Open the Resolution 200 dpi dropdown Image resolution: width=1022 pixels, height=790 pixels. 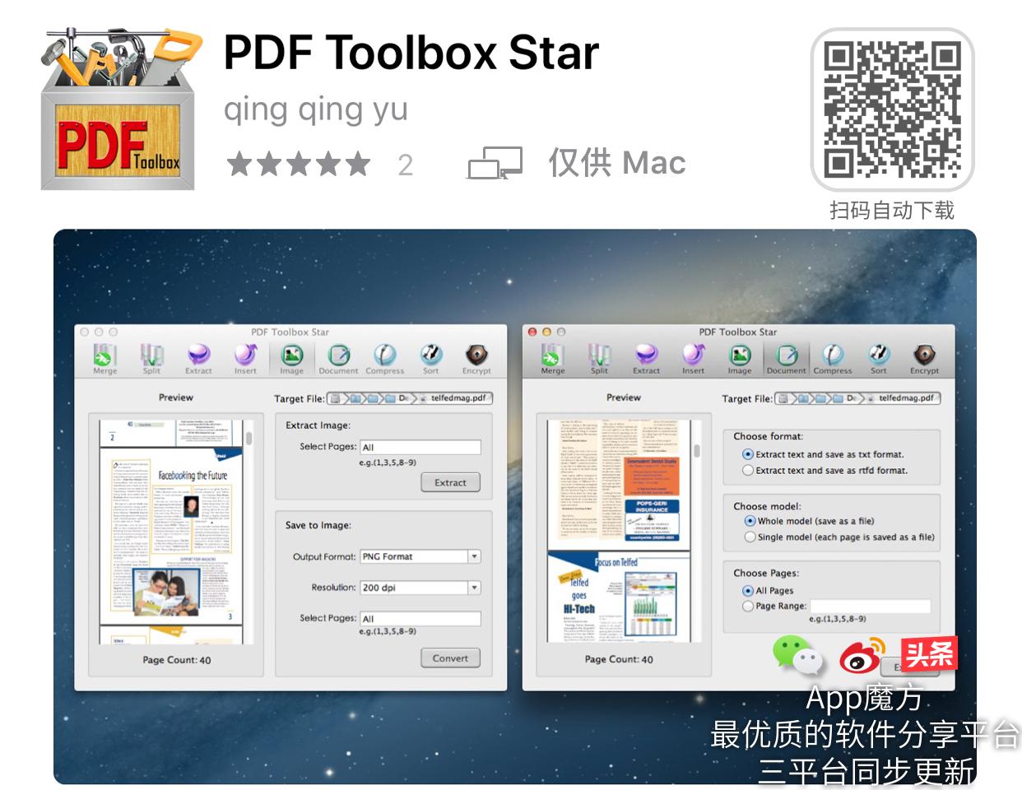pyautogui.click(x=420, y=588)
